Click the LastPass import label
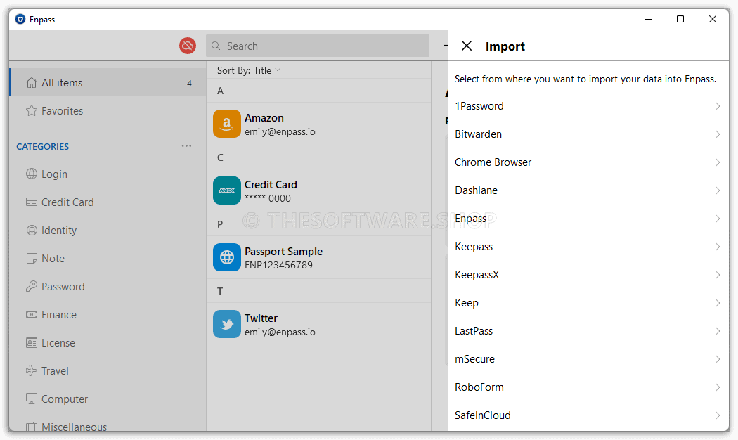This screenshot has width=738, height=440. (474, 331)
